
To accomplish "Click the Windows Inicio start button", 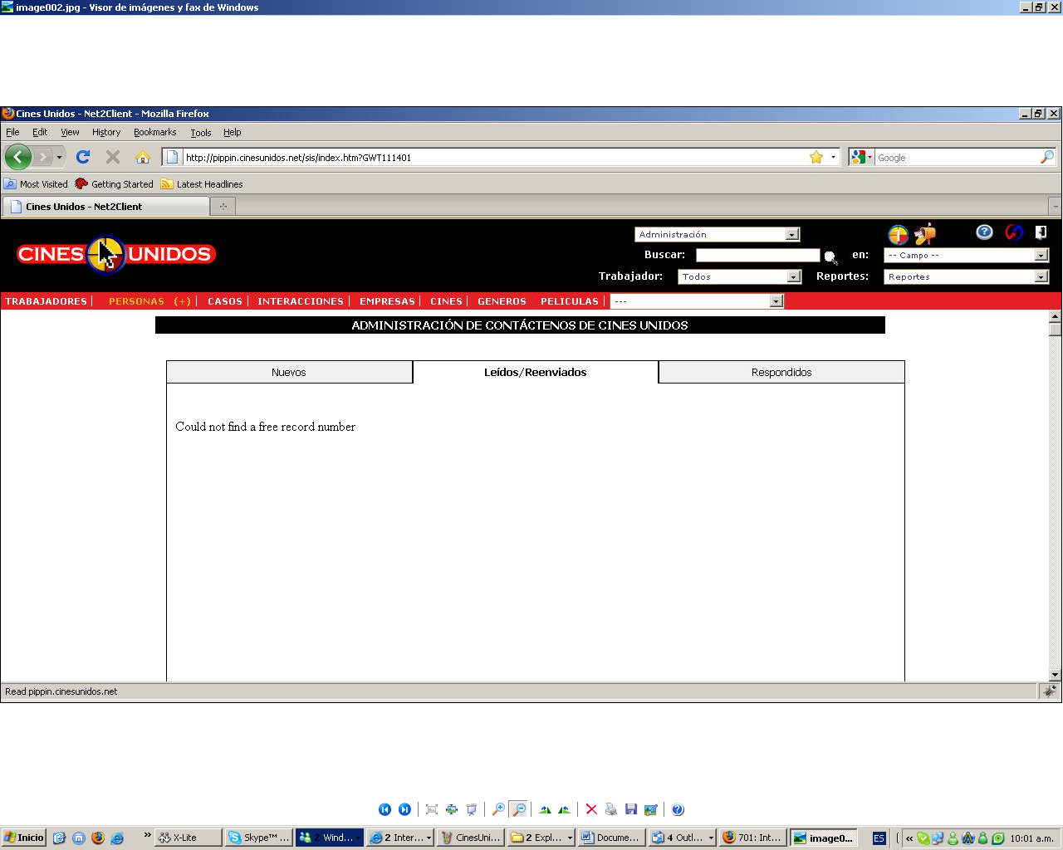I will pos(23,838).
